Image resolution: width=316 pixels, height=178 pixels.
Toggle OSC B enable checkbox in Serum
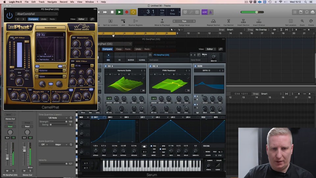click(150, 66)
